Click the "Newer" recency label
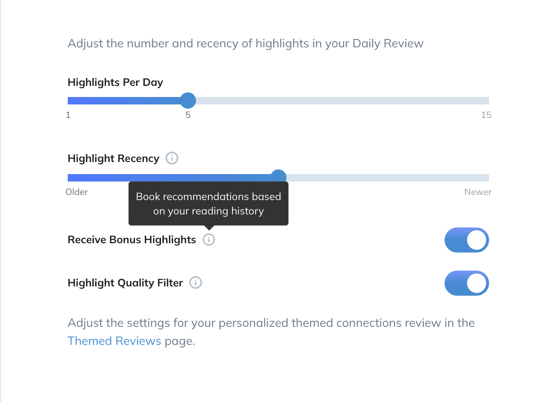555x402 pixels. tap(478, 192)
